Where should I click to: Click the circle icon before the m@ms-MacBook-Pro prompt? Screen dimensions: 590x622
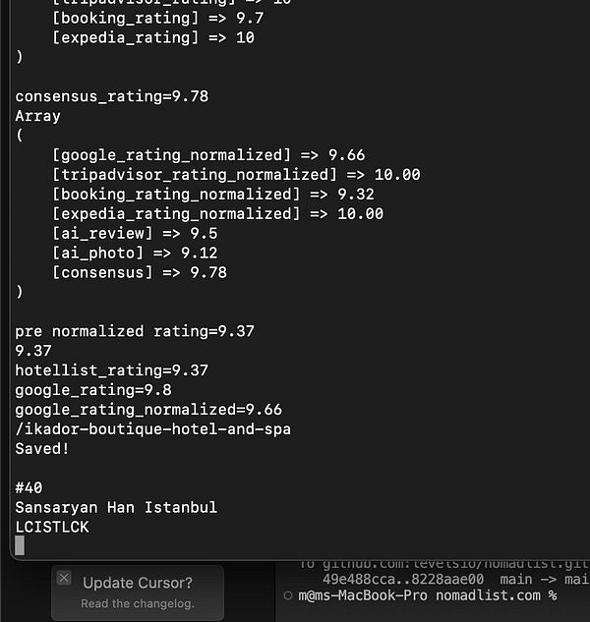pos(288,595)
